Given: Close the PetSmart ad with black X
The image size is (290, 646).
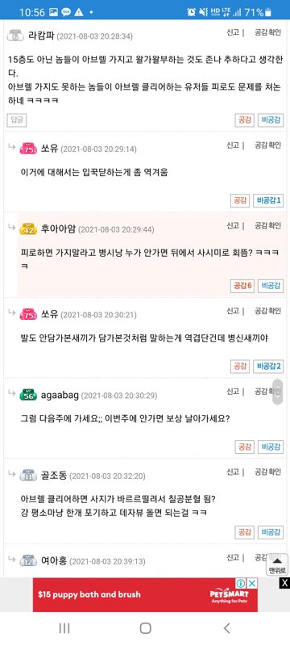Looking at the screenshot, I should tap(284, 583).
